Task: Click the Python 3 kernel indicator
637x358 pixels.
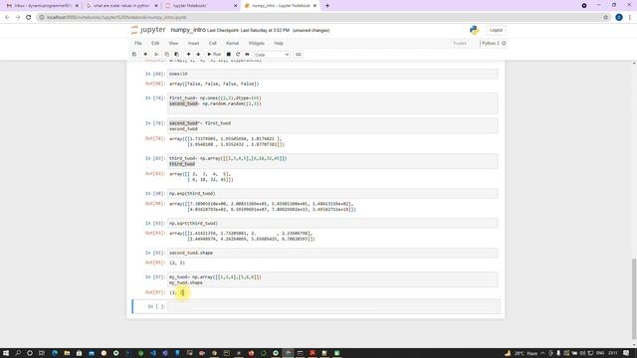Action: [494, 43]
